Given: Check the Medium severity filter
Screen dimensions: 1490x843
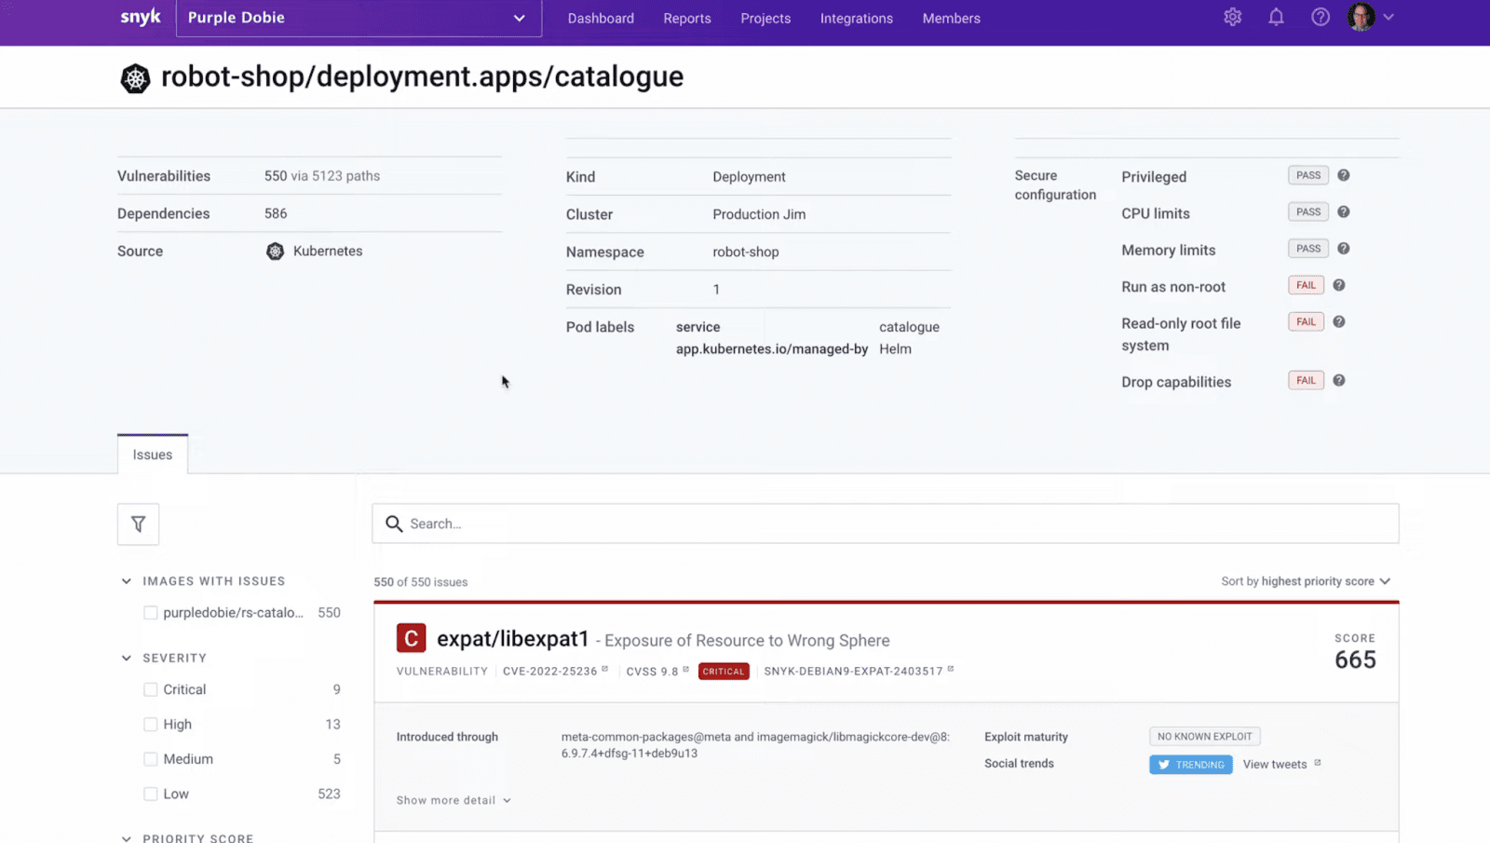Looking at the screenshot, I should coord(150,759).
